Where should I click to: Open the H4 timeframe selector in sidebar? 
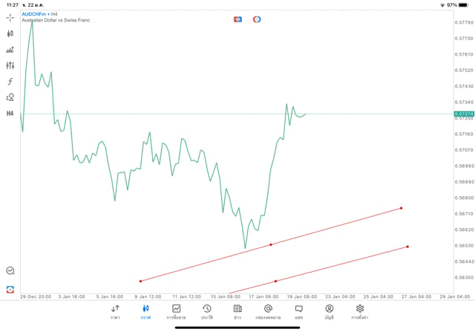[10, 114]
